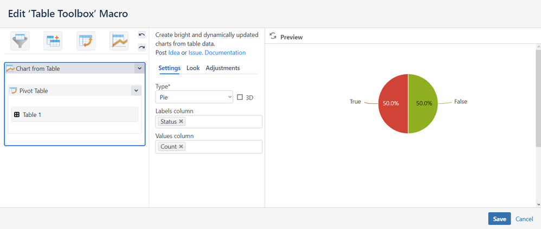541x229 pixels.
Task: Click the Chart from Table toolbar icon
Action: pos(119,41)
